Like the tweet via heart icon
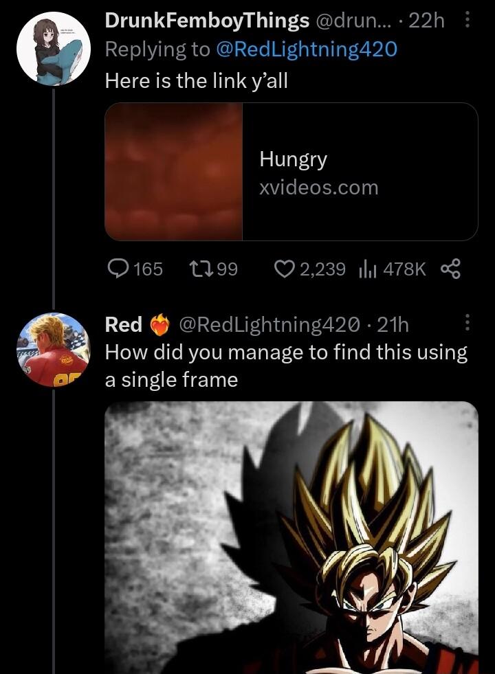The height and width of the screenshot is (674, 495). tap(284, 269)
